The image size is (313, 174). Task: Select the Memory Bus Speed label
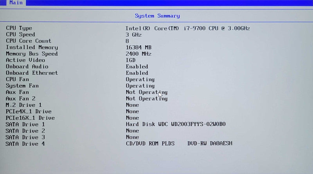click(x=32, y=54)
